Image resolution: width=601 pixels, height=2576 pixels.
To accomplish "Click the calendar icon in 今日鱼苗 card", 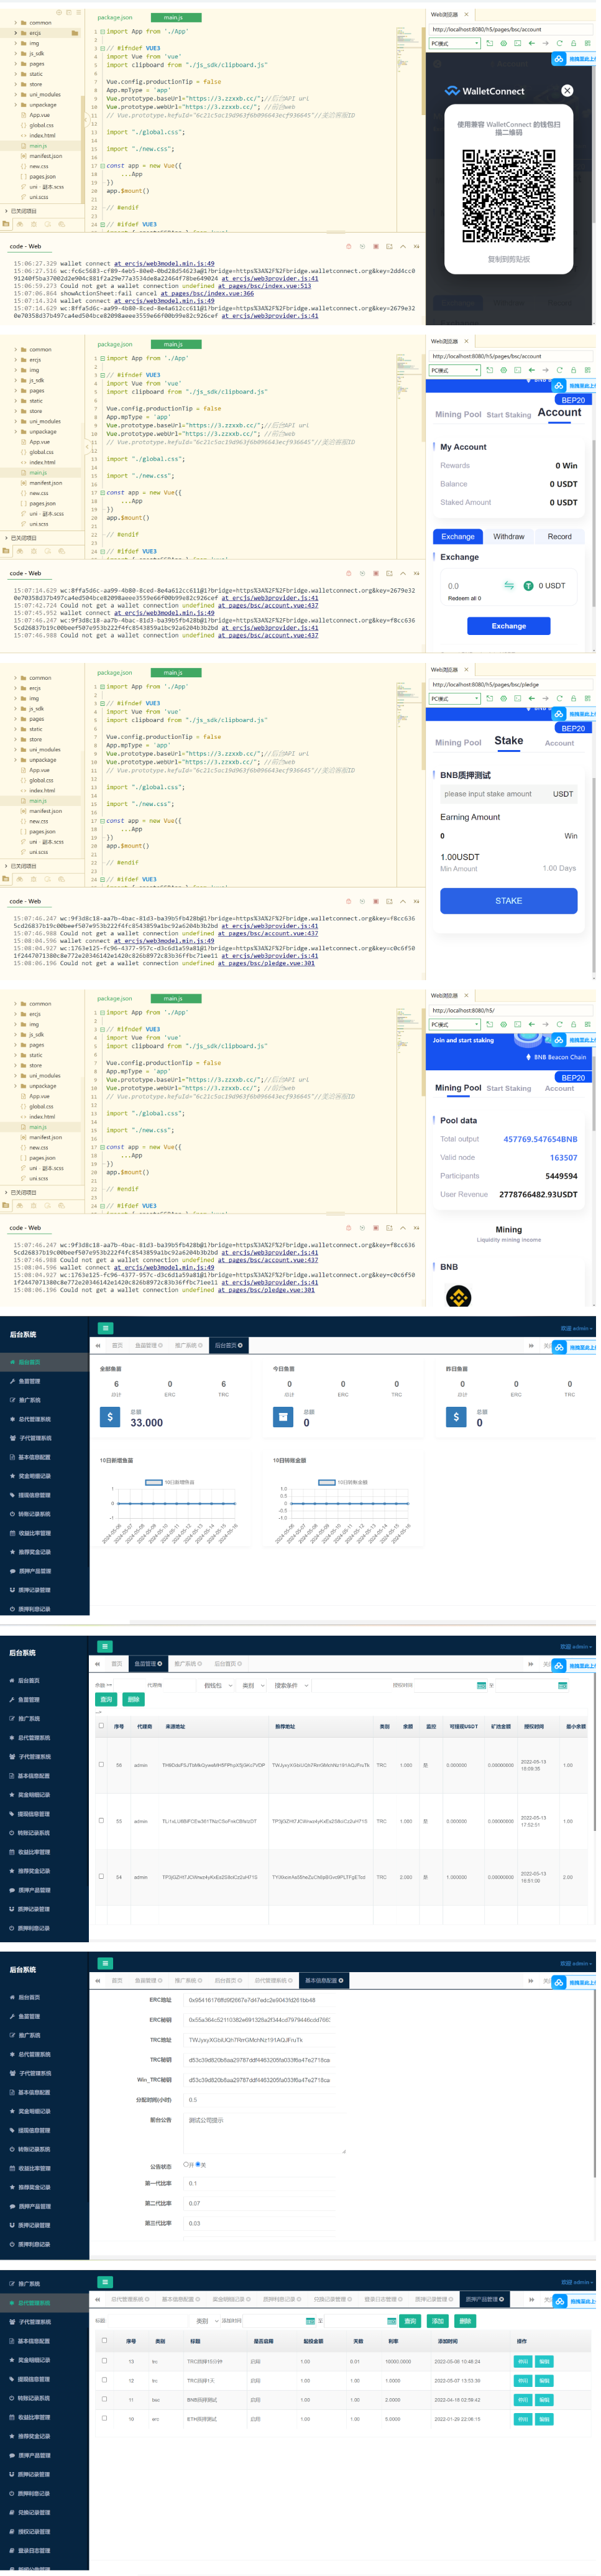I will [x=283, y=1417].
